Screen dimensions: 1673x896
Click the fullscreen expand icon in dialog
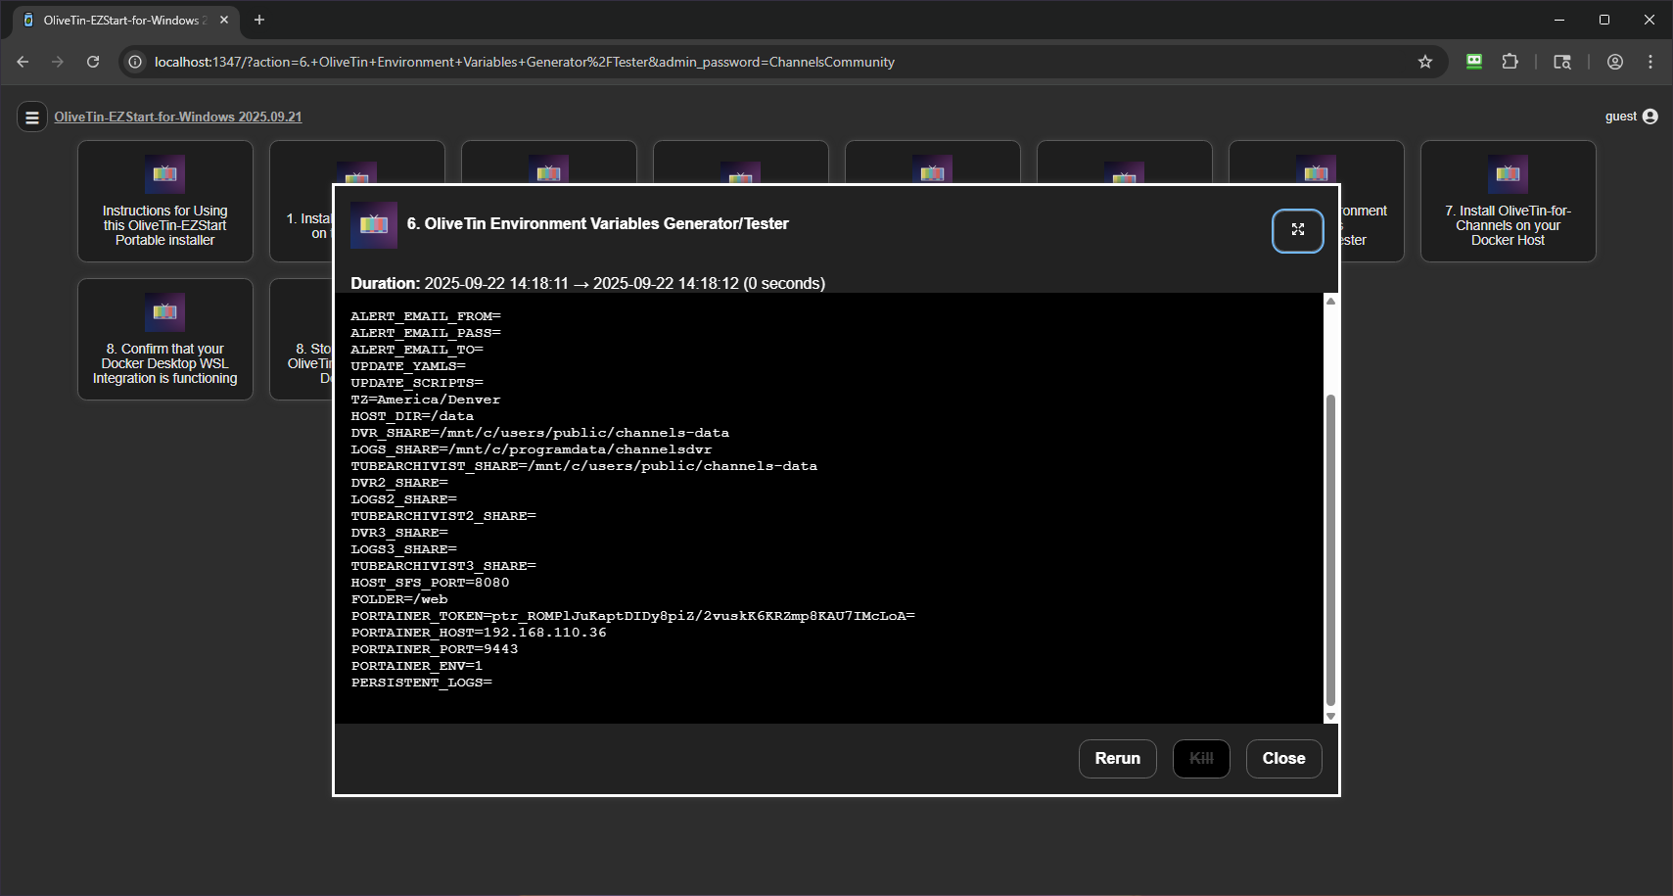click(x=1297, y=230)
